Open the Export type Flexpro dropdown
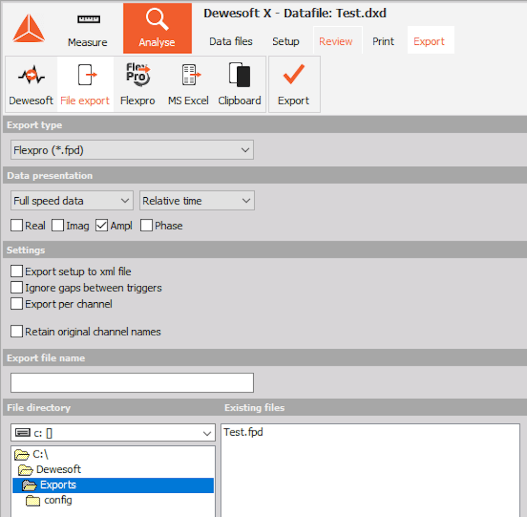The height and width of the screenshot is (517, 527). point(132,150)
